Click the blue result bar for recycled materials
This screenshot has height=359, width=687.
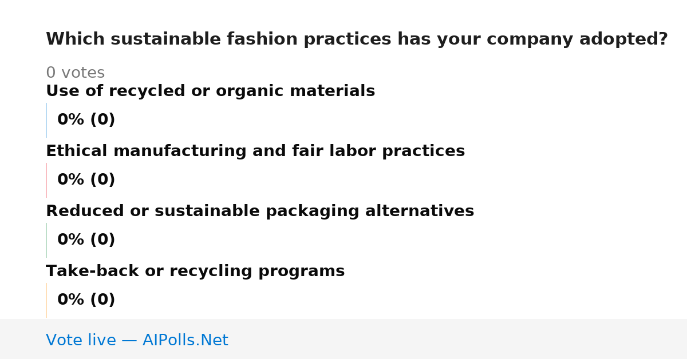click(x=46, y=120)
